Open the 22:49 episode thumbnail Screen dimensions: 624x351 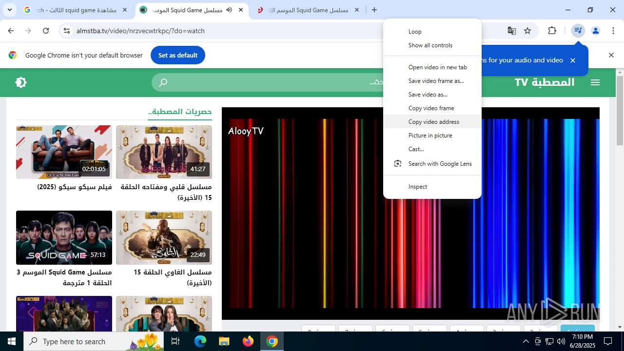pyautogui.click(x=164, y=237)
